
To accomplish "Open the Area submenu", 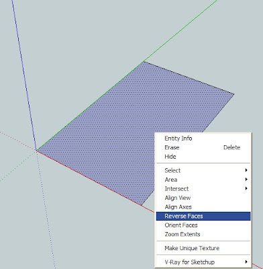I will click(x=203, y=180).
